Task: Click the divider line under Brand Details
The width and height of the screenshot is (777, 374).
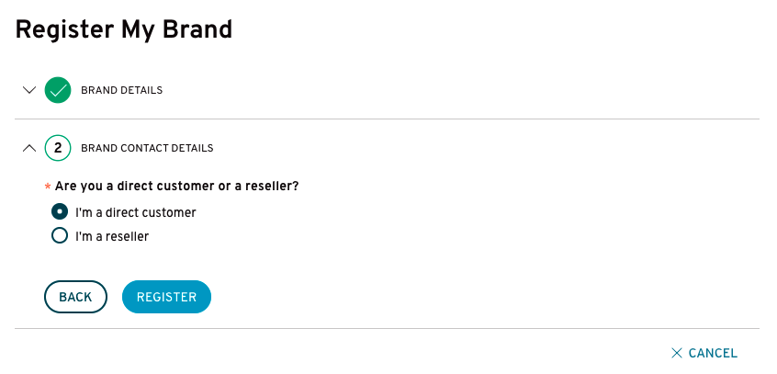Action: 387,119
